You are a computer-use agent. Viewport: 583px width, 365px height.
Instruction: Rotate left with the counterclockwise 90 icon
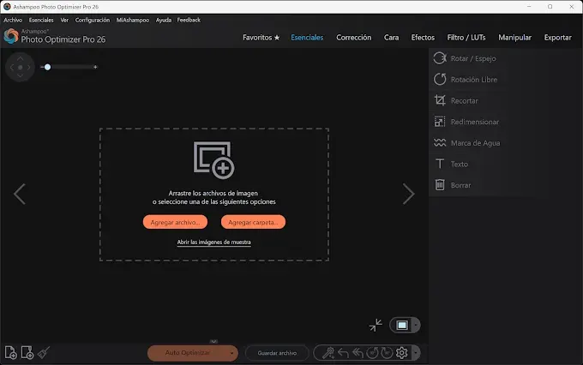coord(372,352)
